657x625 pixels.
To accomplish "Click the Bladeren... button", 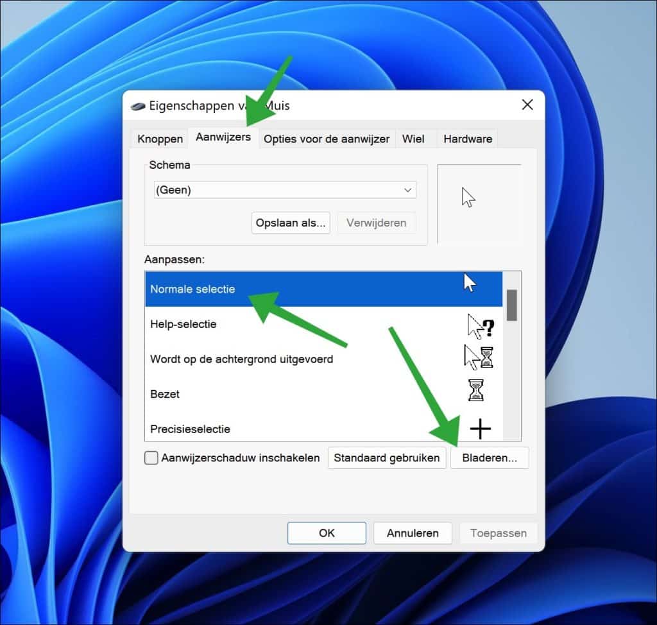I will pyautogui.click(x=490, y=458).
